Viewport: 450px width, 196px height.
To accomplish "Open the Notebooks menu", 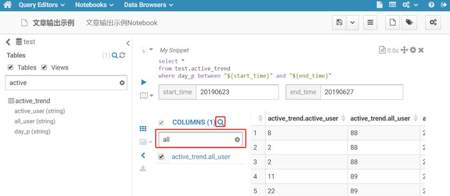I will click(x=94, y=5).
